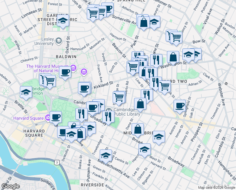Click the Prospect St street label
Image resolution: width=236 pixels, height=190 pixels.
click(197, 132)
